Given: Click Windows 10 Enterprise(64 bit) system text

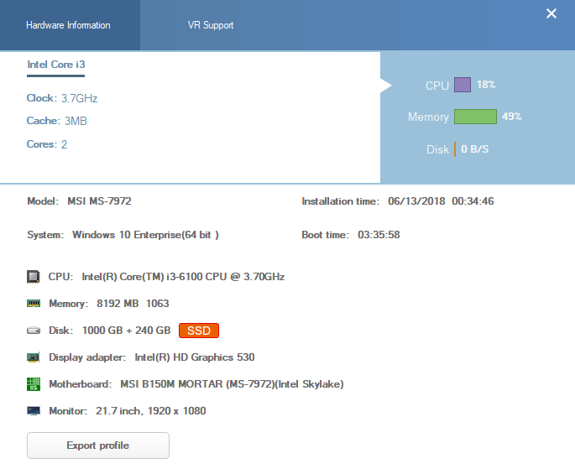Looking at the screenshot, I should pos(145,235).
